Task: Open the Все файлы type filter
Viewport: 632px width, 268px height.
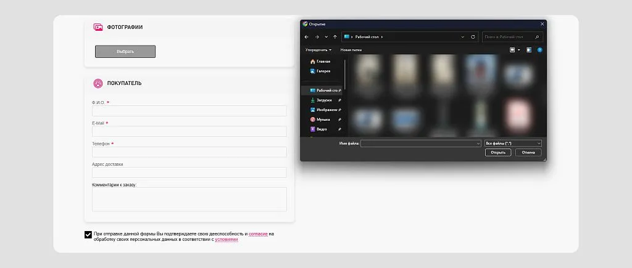Action: click(x=513, y=144)
